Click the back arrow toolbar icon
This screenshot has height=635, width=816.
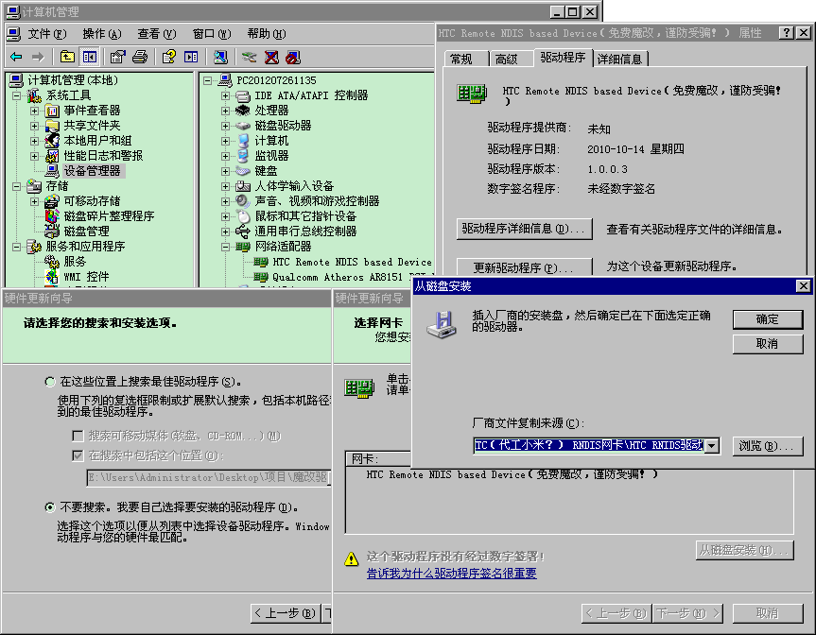16,57
